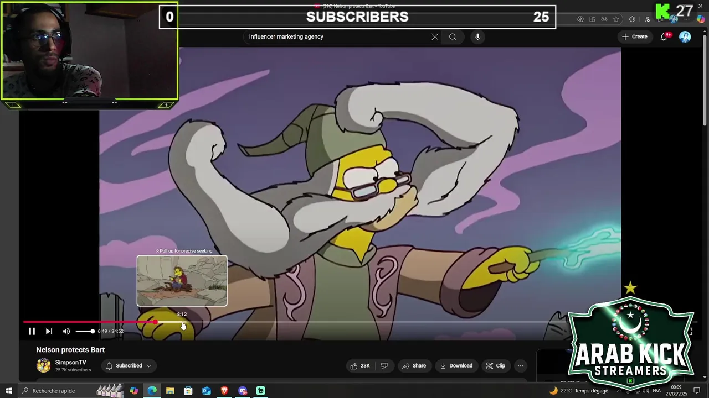This screenshot has width=709, height=398.
Task: Open the weather widget 22°C Temps dégagé
Action: (578, 391)
